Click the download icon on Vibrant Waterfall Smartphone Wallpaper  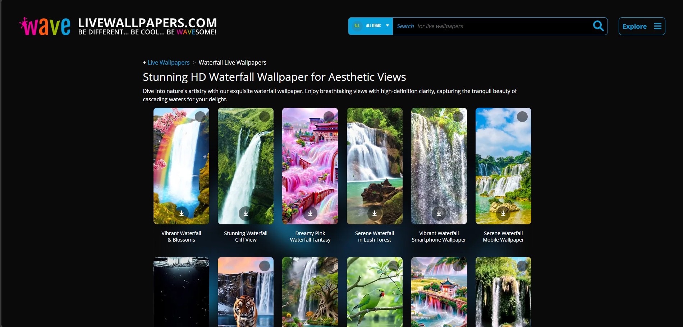coord(439,213)
